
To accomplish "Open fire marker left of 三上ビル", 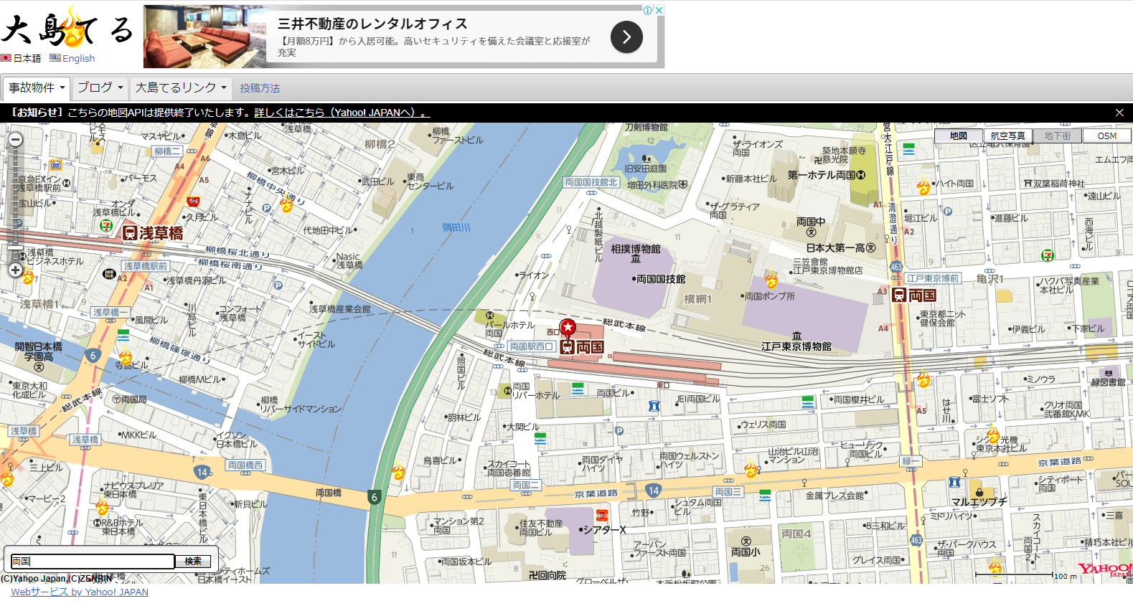I will [7, 477].
